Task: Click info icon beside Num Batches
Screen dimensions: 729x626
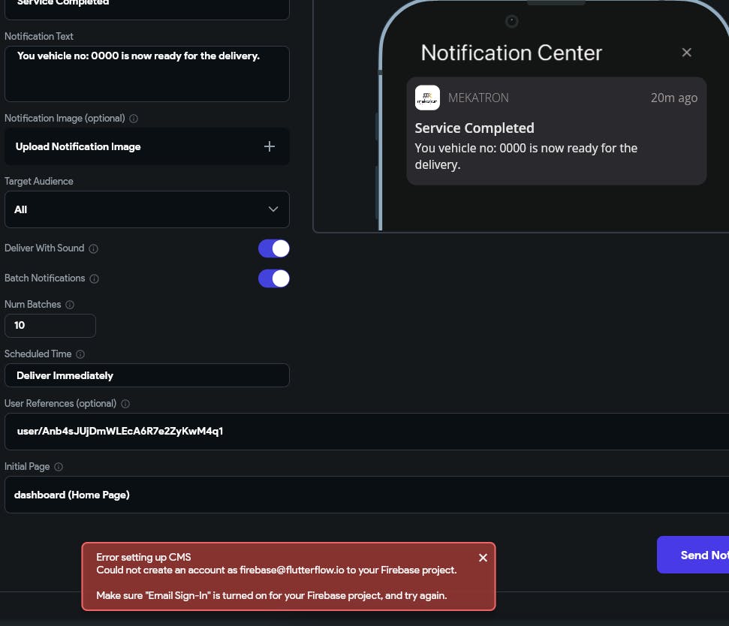Action: coord(70,305)
